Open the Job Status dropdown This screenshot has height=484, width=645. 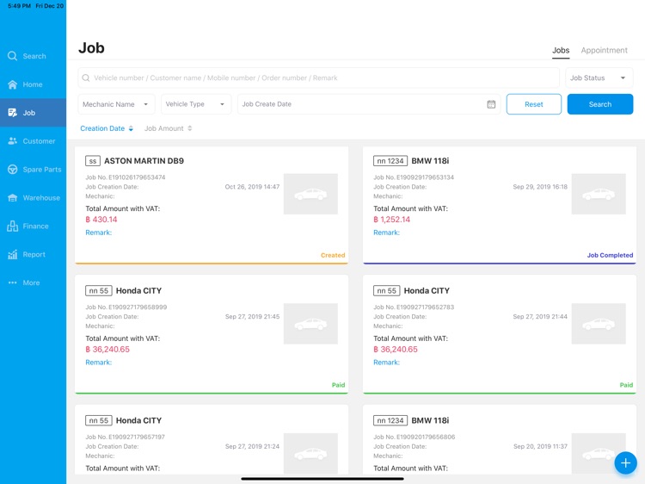pyautogui.click(x=599, y=78)
